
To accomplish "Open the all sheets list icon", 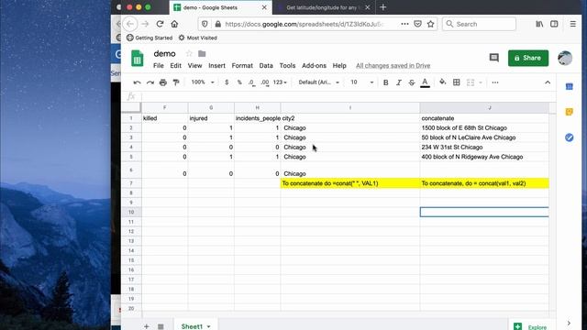I will coord(161,326).
